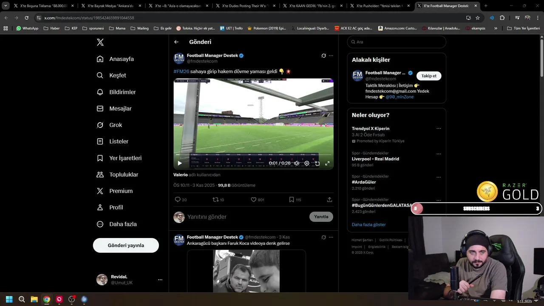Click Daha fazla göster link
The height and width of the screenshot is (306, 544).
369,224
